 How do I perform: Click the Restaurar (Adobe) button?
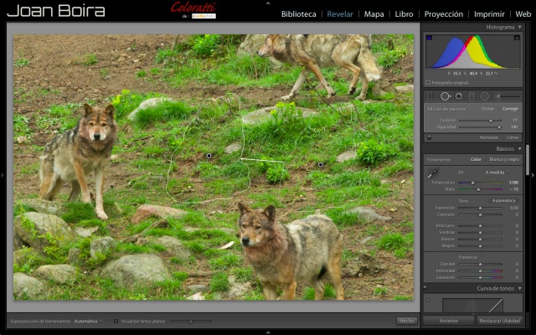[499, 321]
